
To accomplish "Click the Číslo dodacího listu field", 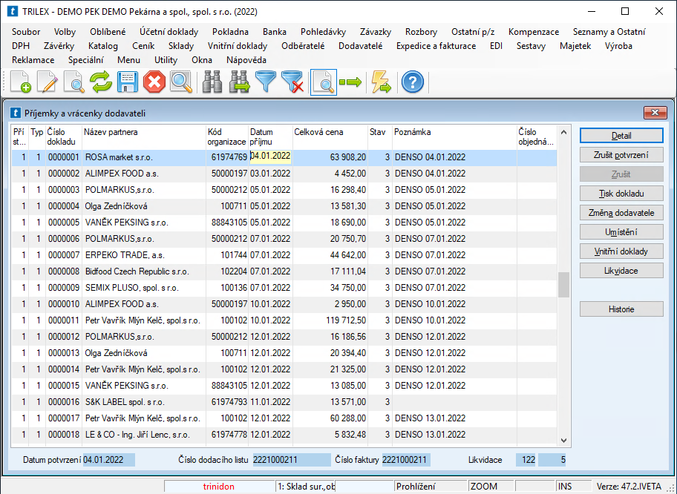I will 292,460.
